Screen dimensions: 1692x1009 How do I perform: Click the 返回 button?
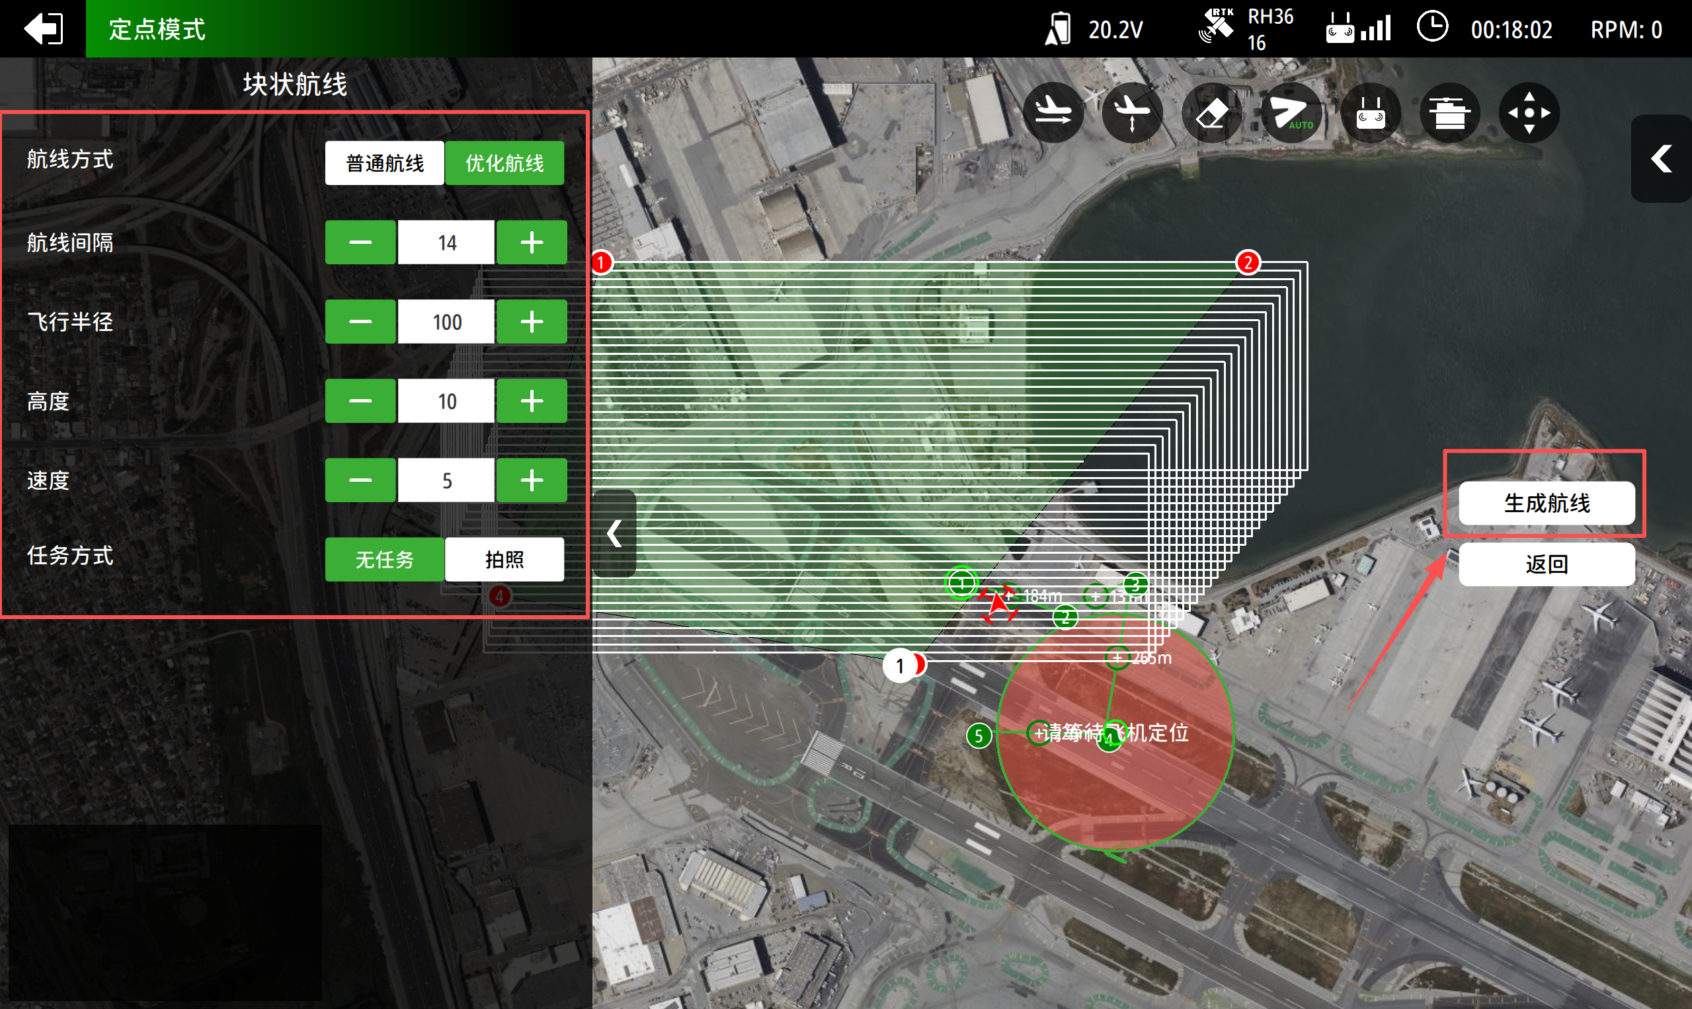(x=1547, y=564)
